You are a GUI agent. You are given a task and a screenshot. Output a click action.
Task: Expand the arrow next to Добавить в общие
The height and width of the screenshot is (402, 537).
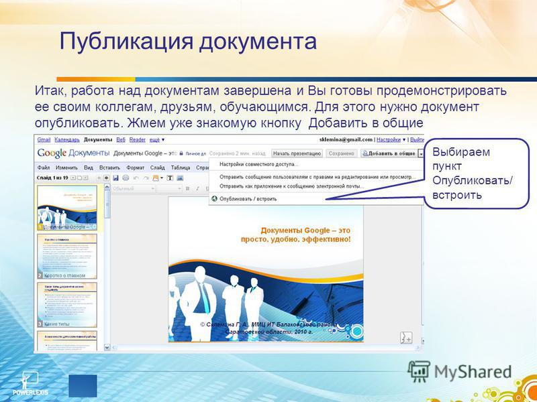point(421,154)
